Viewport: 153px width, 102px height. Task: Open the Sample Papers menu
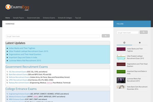[18, 18]
